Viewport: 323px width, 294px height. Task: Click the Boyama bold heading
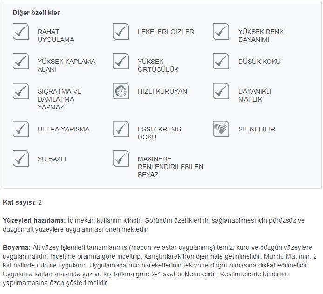click(x=17, y=247)
